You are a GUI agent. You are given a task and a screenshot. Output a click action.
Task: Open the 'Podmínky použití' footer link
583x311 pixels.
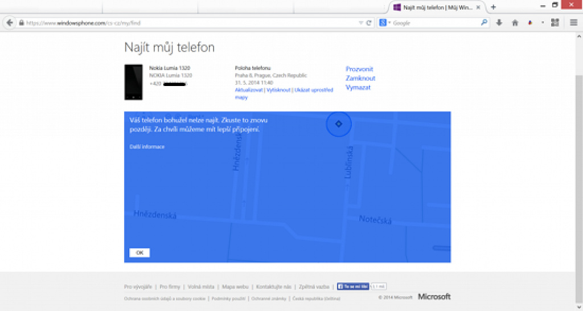tap(229, 298)
